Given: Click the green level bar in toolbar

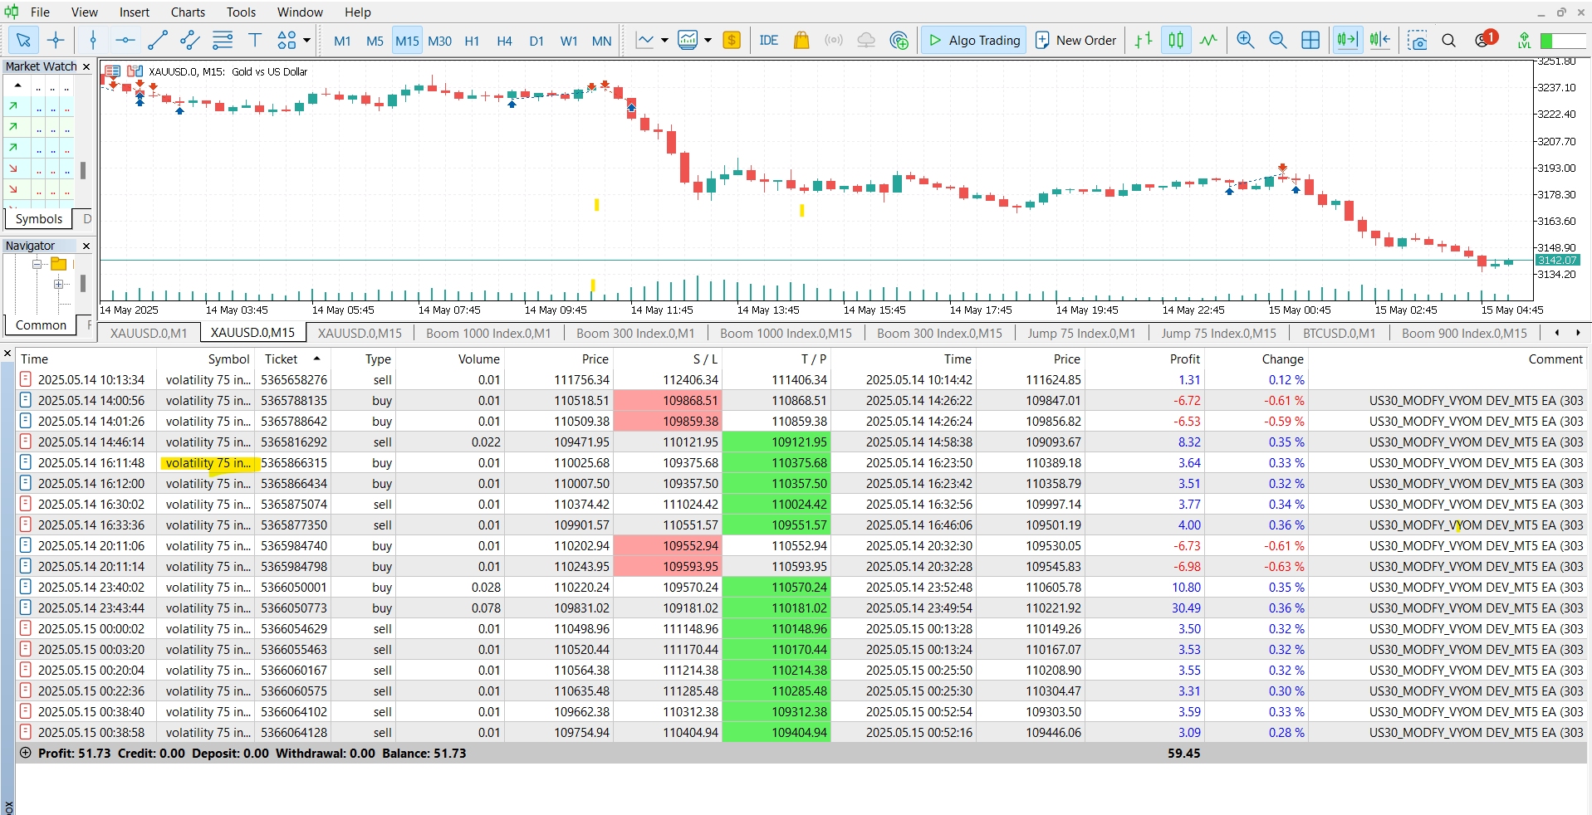Looking at the screenshot, I should (x=1546, y=41).
